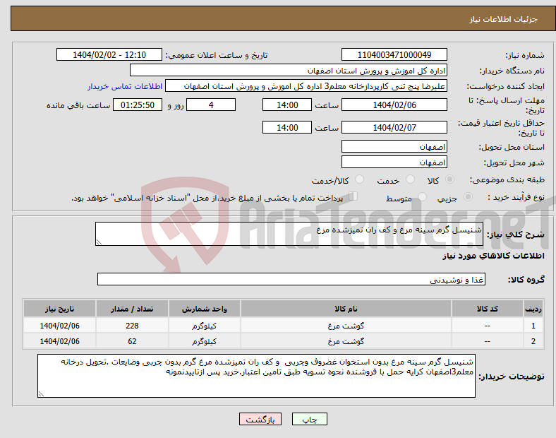
Task: Click the چاپ (print) button
Action: coord(309,419)
